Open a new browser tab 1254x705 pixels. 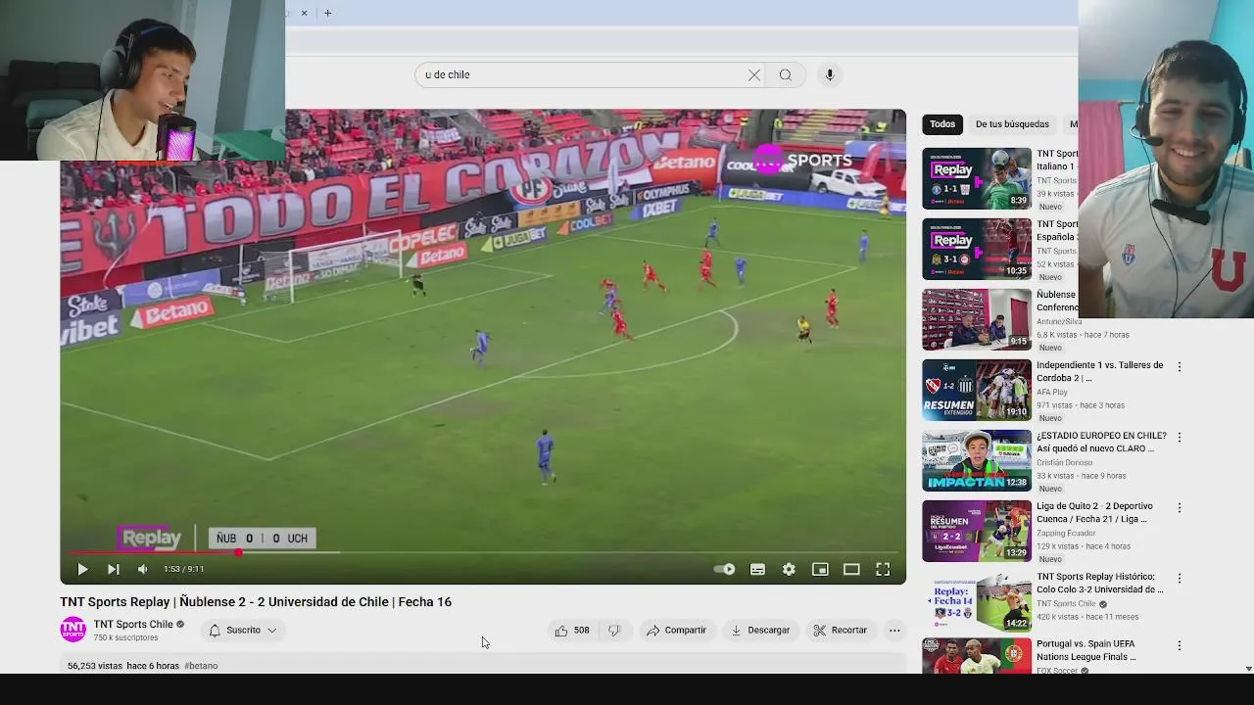pyautogui.click(x=327, y=13)
